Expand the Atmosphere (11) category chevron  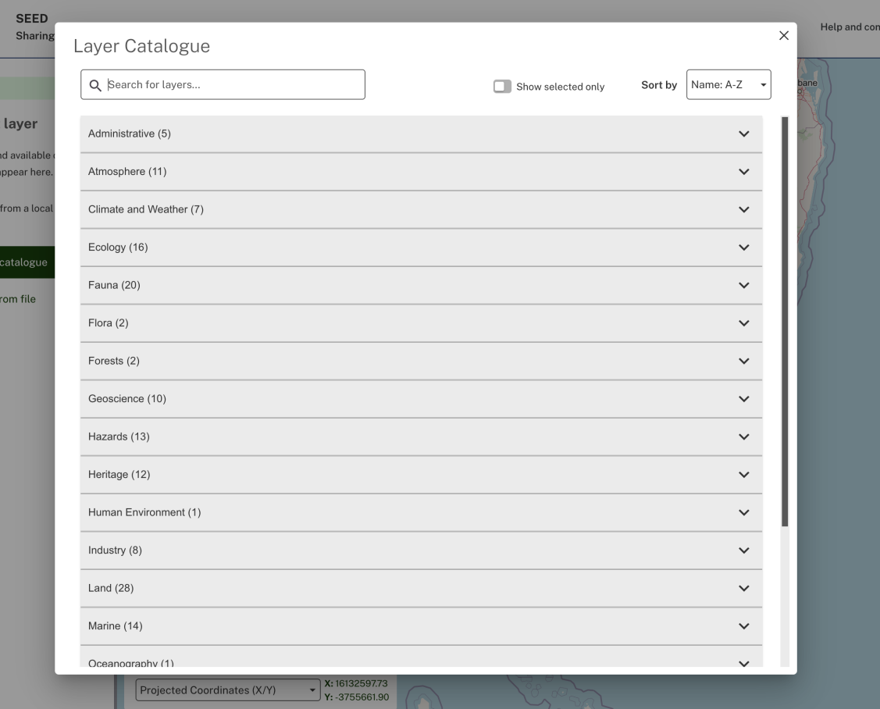point(743,172)
